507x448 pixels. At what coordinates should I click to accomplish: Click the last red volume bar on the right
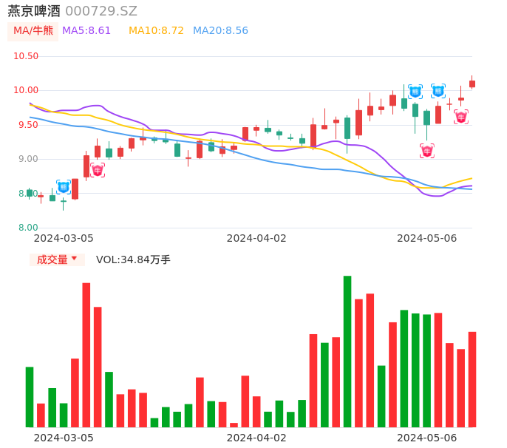472,379
